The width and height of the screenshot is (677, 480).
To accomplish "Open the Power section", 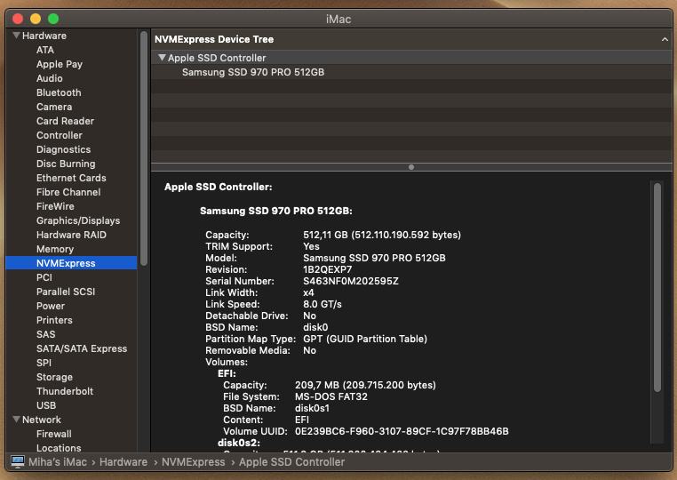I will [51, 306].
